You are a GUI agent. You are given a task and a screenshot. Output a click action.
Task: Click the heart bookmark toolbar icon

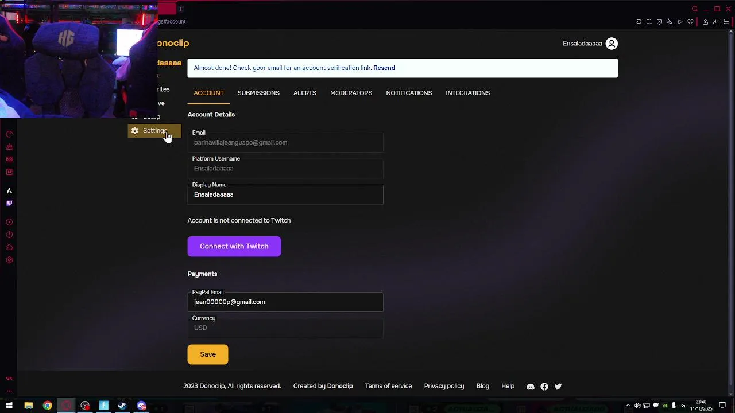click(690, 22)
